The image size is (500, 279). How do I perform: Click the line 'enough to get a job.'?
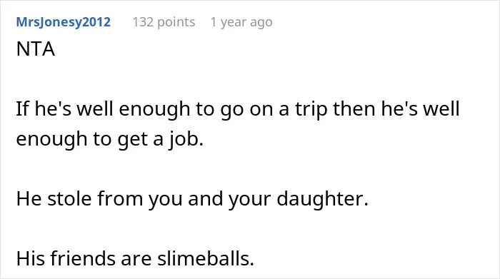[x=110, y=140]
